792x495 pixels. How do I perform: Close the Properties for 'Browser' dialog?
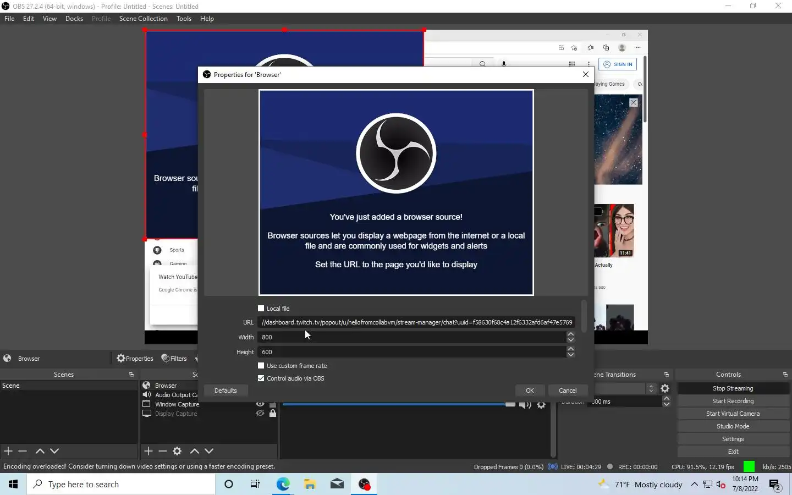586,74
